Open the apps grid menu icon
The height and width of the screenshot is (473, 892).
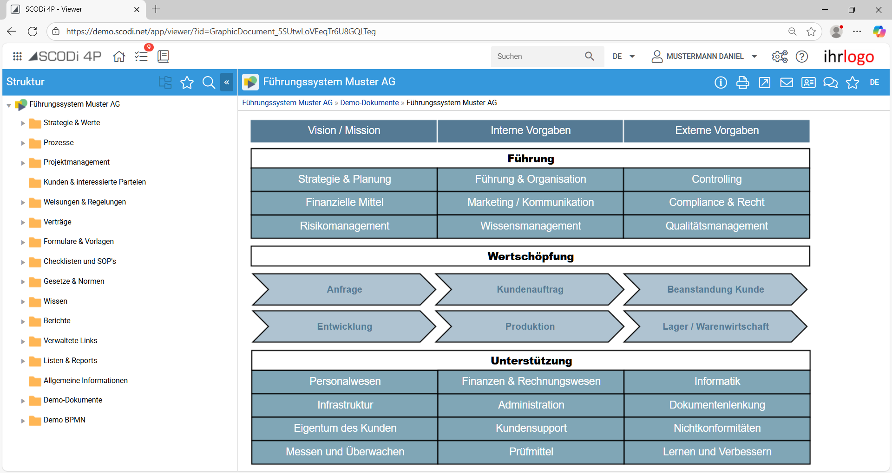click(x=17, y=56)
